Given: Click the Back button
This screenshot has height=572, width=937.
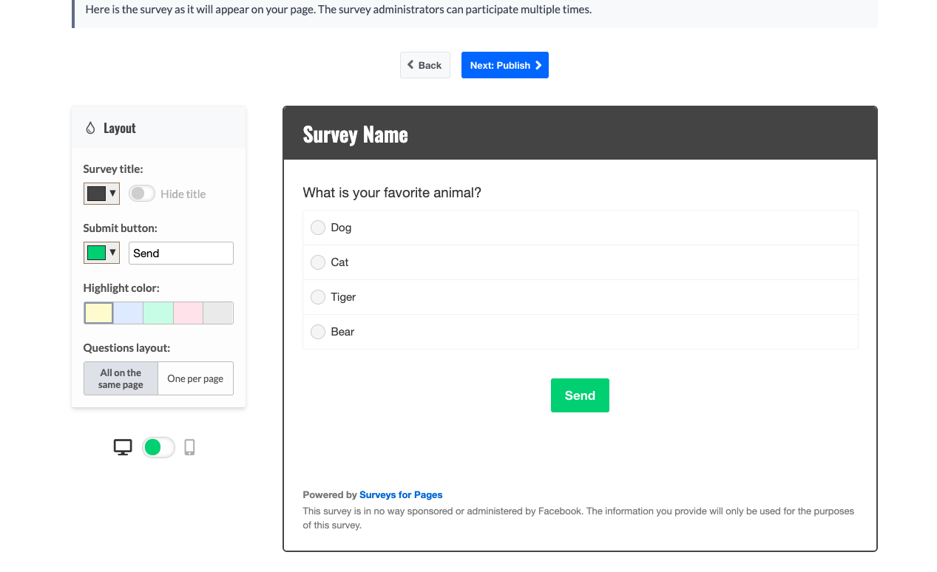Looking at the screenshot, I should [x=425, y=65].
